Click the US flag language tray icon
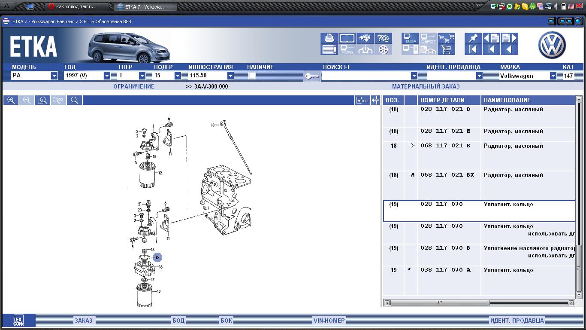586x330 pixels. 571,6
